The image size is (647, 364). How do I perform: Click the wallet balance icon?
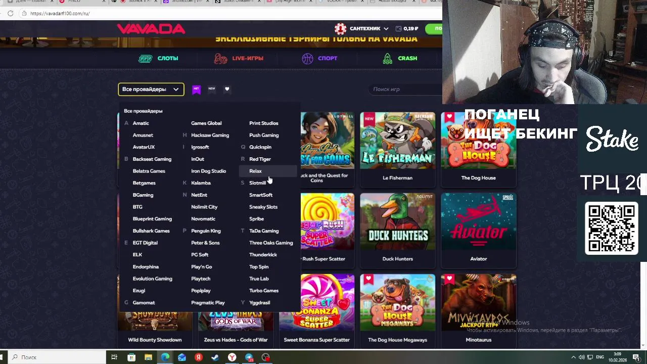pyautogui.click(x=398, y=29)
